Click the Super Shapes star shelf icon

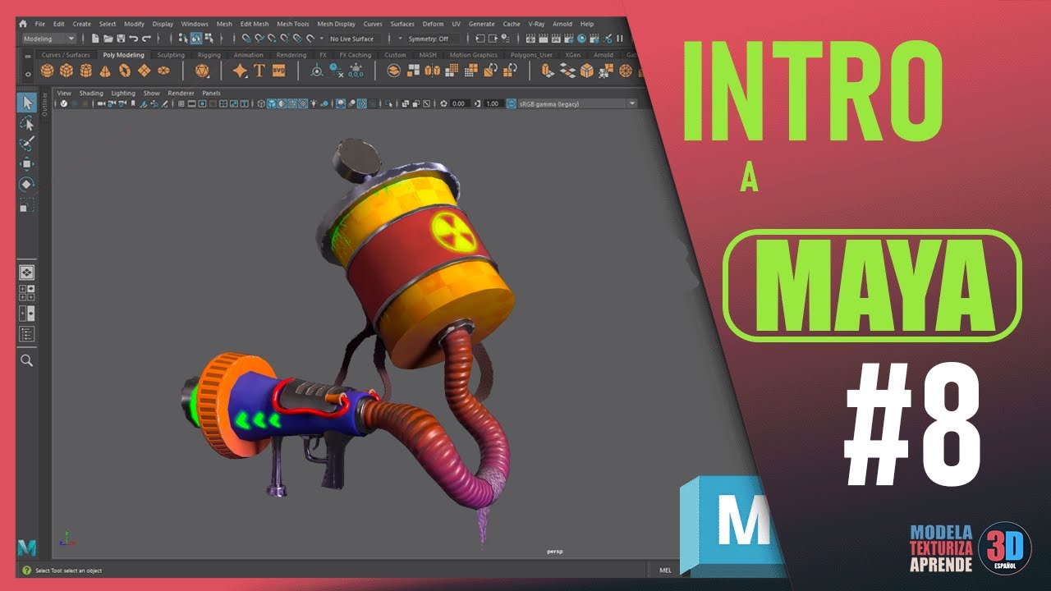(x=240, y=71)
